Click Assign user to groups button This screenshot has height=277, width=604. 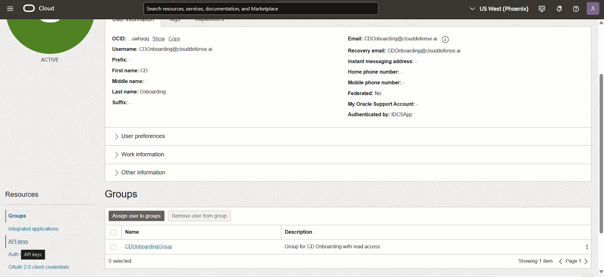coord(136,216)
